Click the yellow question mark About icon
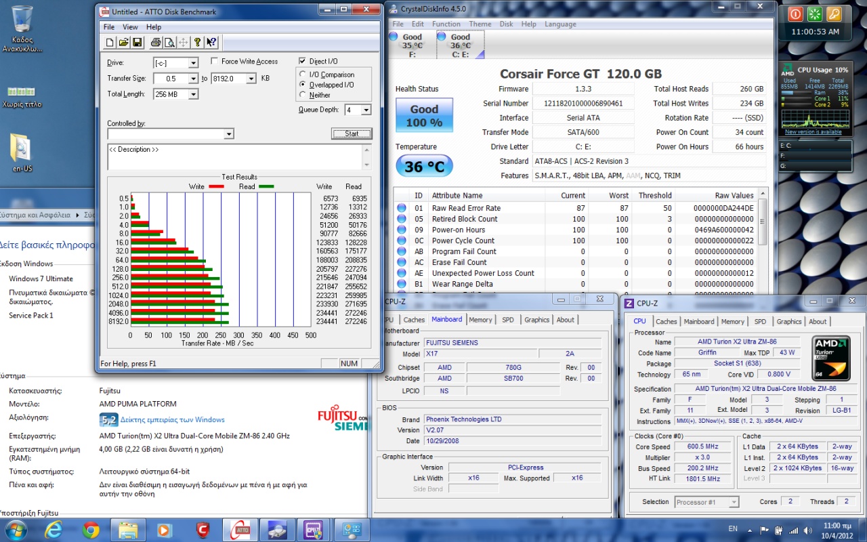 click(x=197, y=43)
